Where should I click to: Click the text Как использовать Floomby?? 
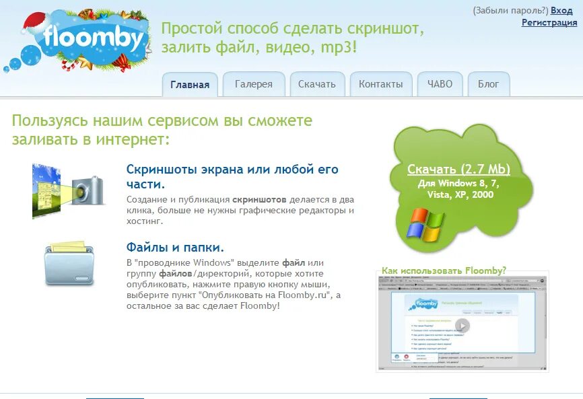pyautogui.click(x=444, y=270)
